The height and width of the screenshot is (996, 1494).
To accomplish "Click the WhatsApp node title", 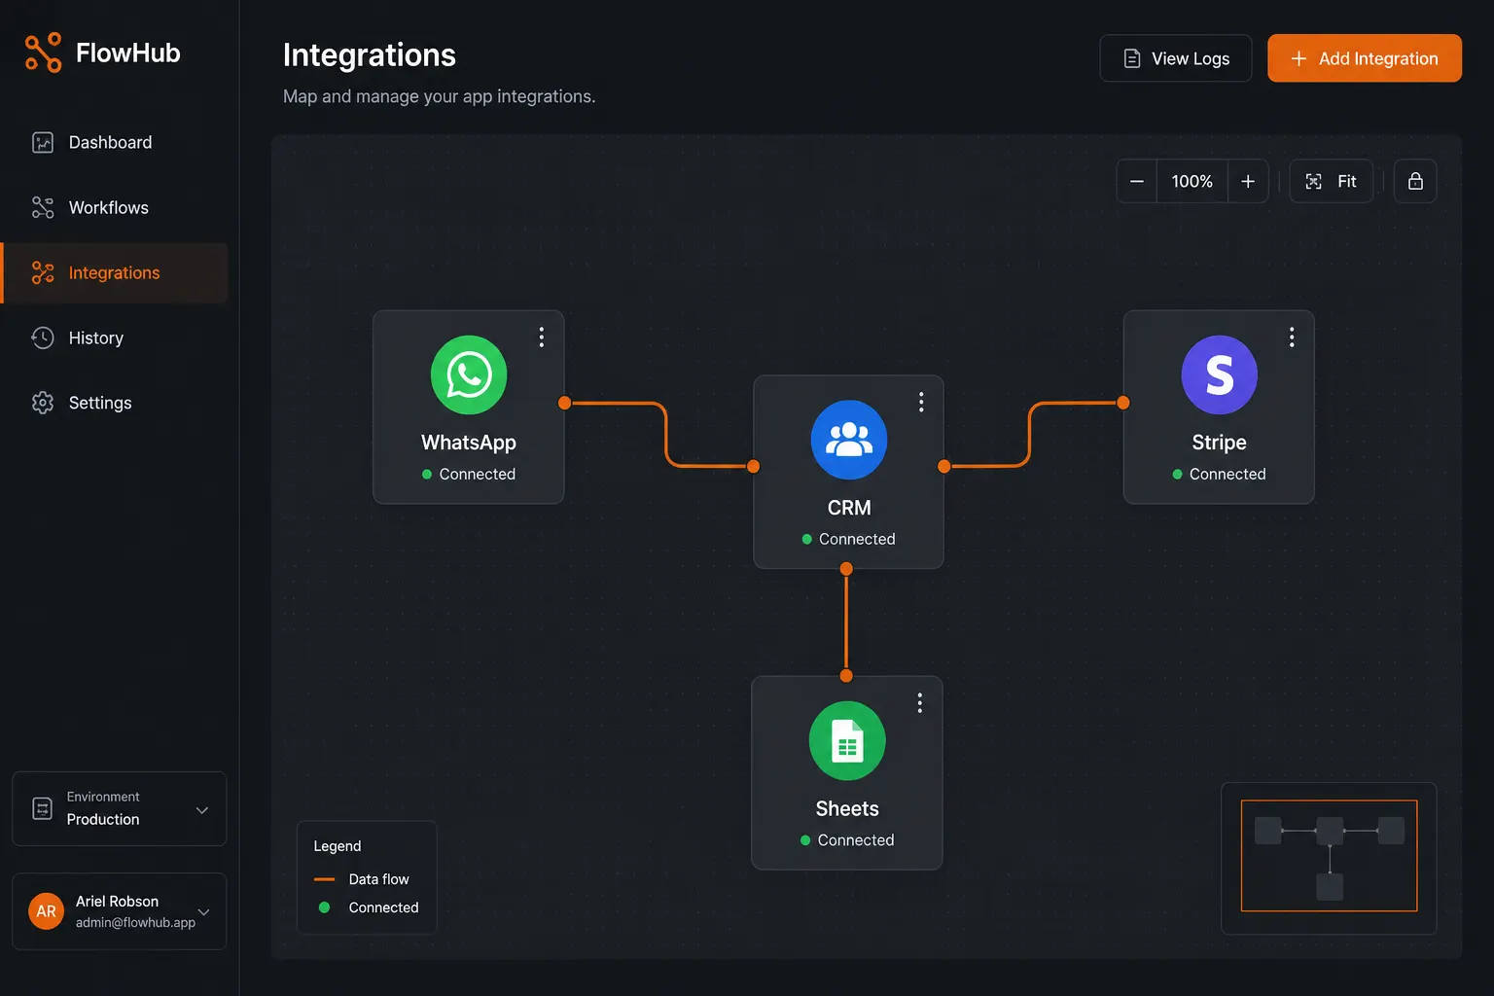I will click(x=469, y=443).
